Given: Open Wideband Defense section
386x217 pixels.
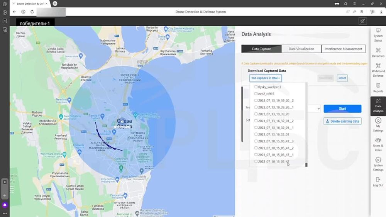Looking at the screenshot, I should coord(378,70).
